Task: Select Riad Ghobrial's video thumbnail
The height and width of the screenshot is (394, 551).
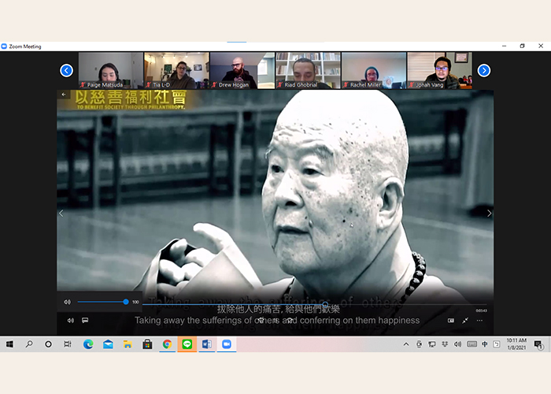Action: point(309,70)
